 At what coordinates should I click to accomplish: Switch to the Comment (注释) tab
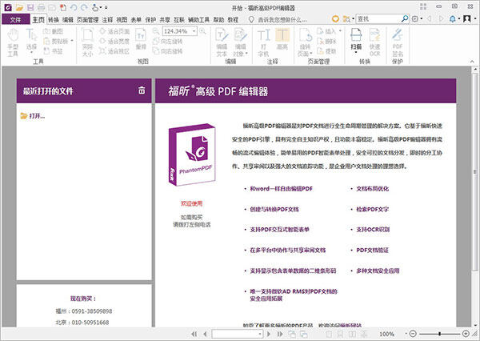[x=107, y=19]
